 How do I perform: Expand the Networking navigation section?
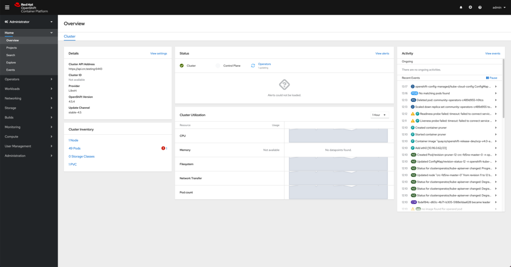click(29, 98)
